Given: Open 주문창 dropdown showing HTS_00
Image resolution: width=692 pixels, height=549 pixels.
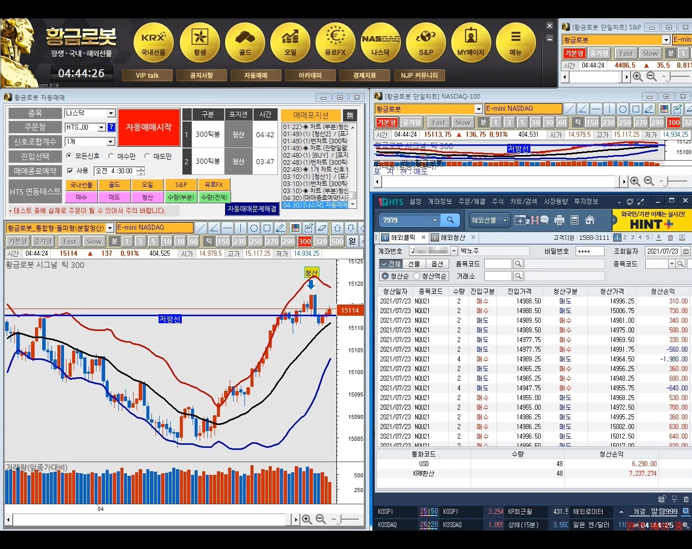Looking at the screenshot, I should point(101,128).
